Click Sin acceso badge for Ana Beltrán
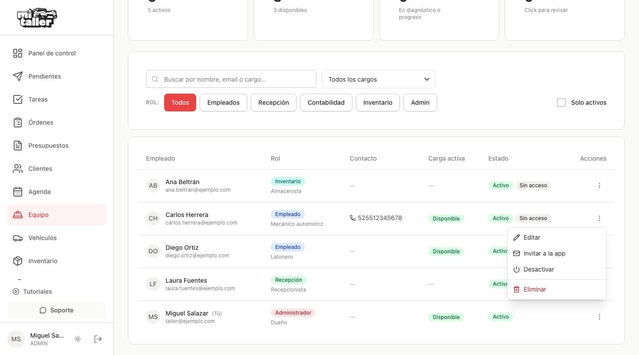The height and width of the screenshot is (355, 639). [533, 185]
